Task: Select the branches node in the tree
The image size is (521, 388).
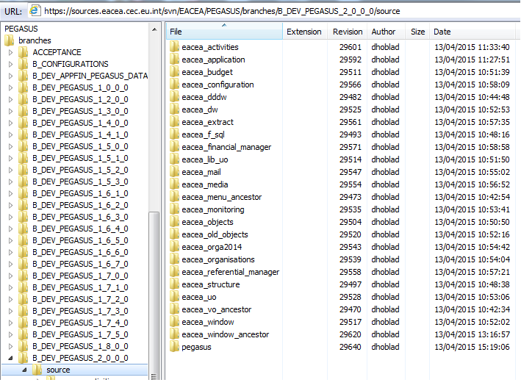Action: 35,40
